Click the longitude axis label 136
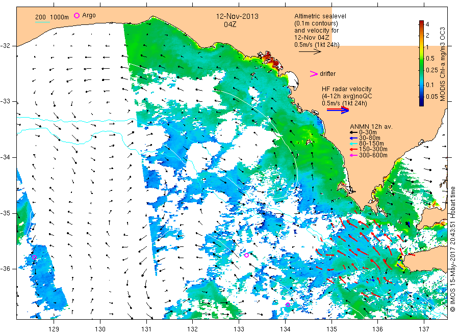 tap(377, 329)
